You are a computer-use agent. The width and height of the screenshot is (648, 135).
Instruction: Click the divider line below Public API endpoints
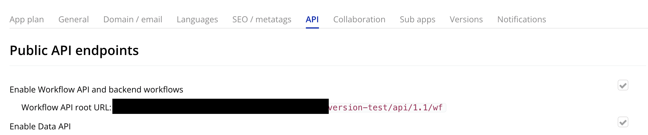pyautogui.click(x=327, y=66)
